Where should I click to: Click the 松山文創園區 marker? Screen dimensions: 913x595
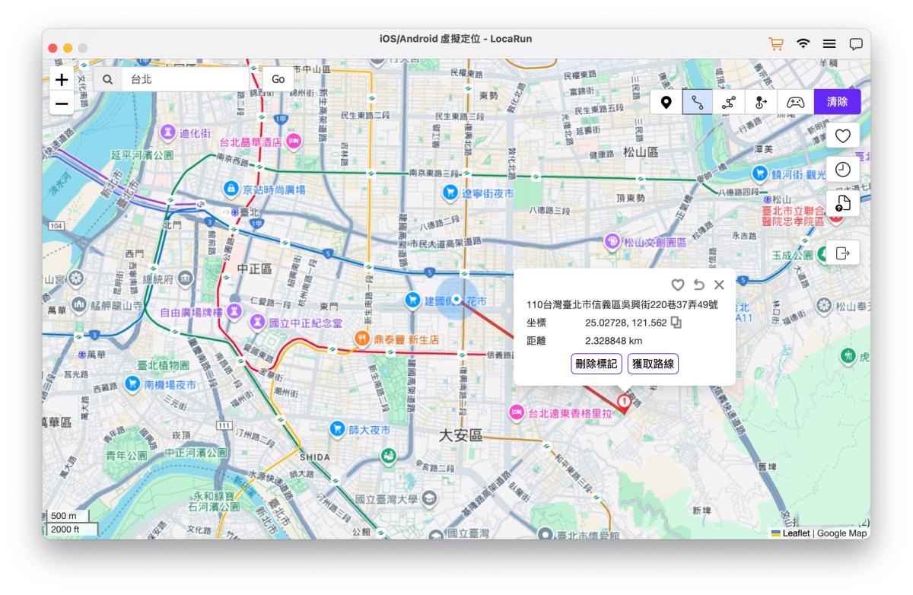[612, 242]
